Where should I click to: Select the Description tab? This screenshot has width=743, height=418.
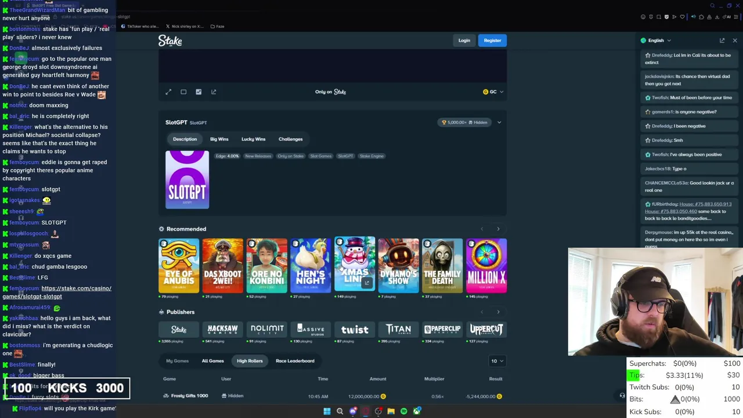click(185, 139)
